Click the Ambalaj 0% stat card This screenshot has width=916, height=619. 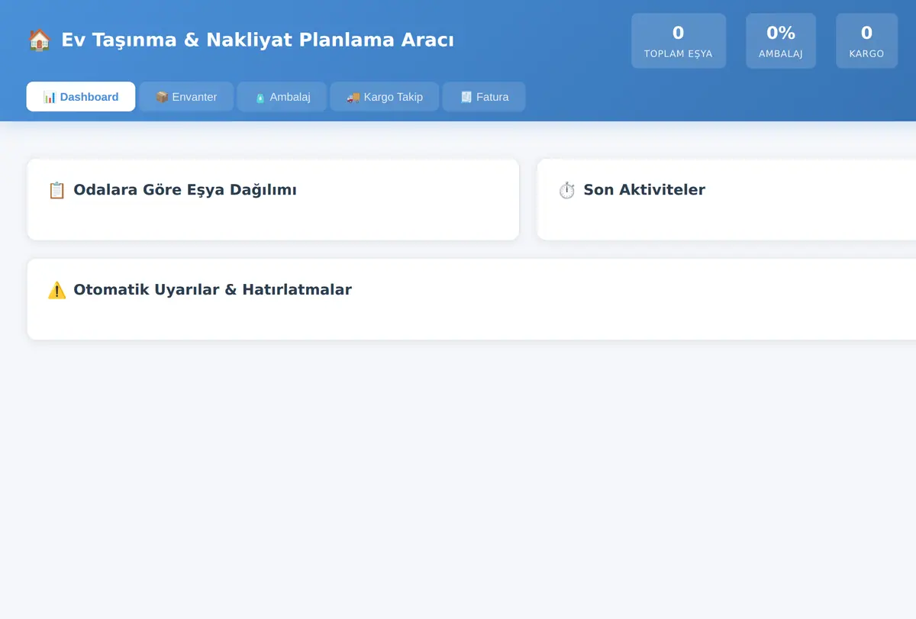tap(781, 40)
